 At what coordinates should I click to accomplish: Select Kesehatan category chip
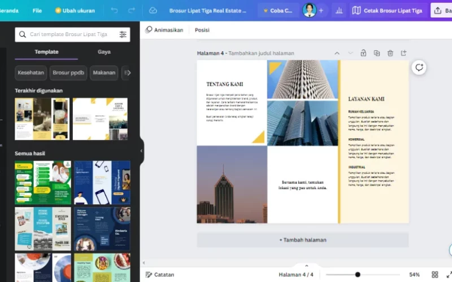tap(31, 73)
